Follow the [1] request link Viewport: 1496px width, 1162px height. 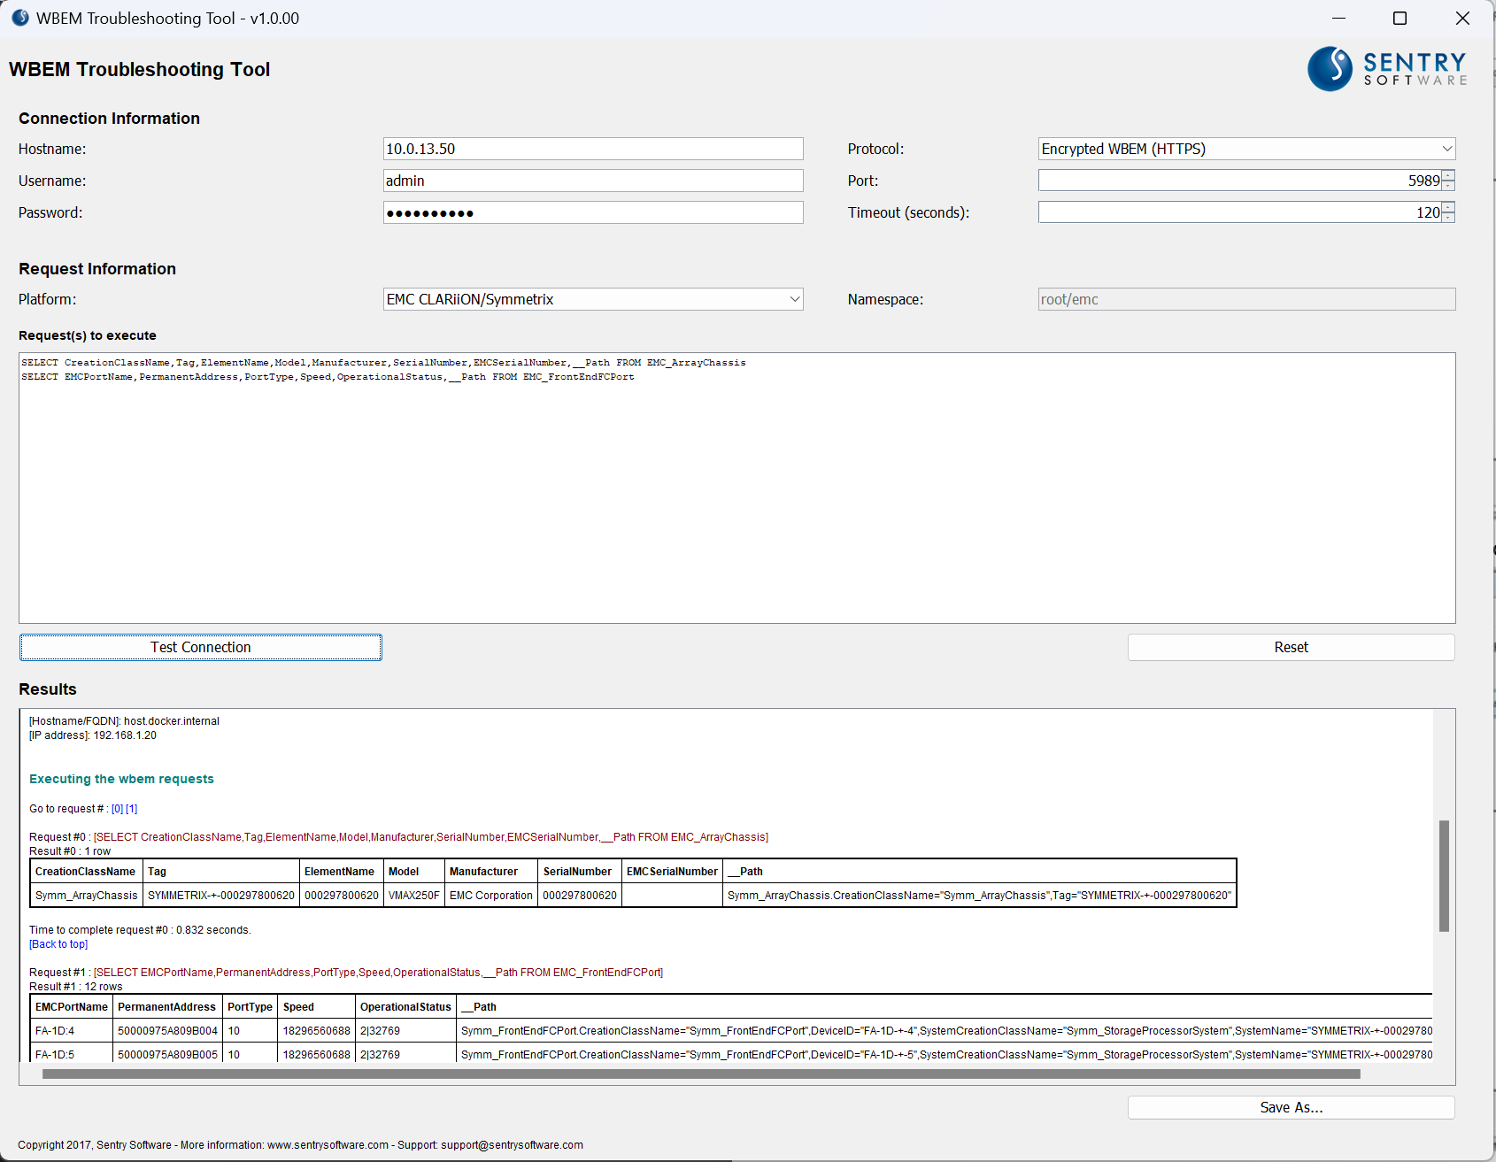tap(131, 808)
